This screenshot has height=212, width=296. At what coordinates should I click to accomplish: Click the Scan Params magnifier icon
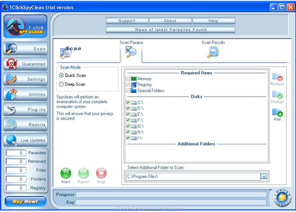131,52
